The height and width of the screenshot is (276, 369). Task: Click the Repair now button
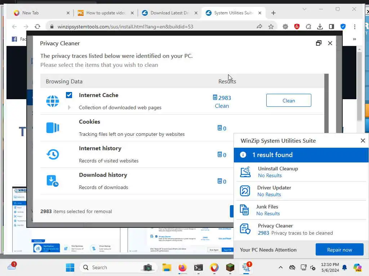(x=339, y=250)
